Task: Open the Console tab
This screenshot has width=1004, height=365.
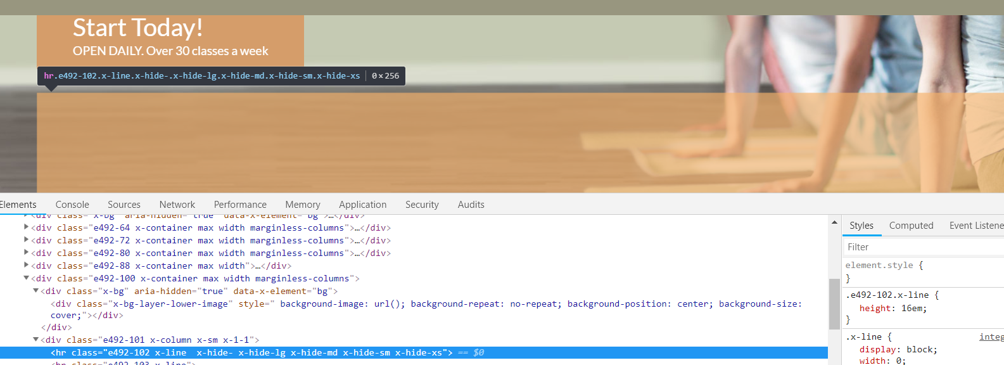Action: click(72, 205)
